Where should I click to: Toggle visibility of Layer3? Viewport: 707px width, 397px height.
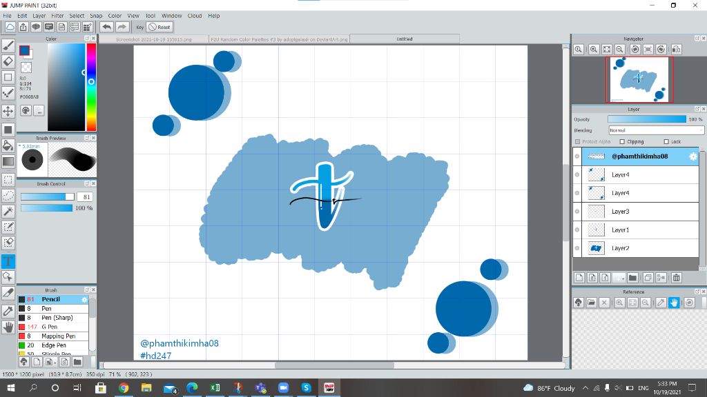(x=577, y=212)
